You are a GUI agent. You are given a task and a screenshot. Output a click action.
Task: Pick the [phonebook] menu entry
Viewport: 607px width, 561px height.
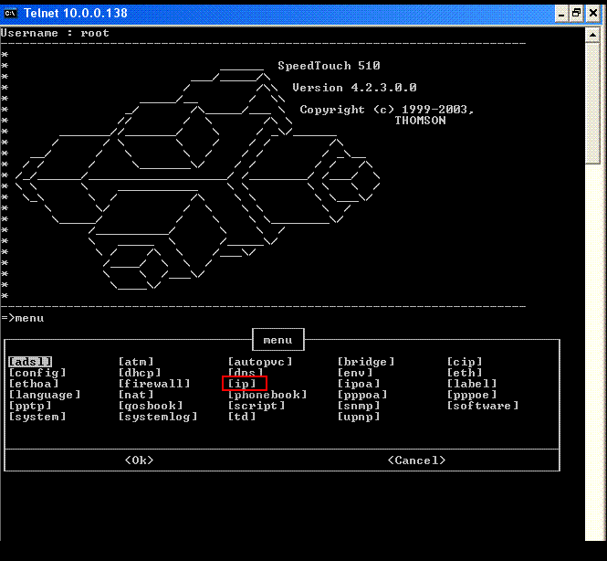267,395
